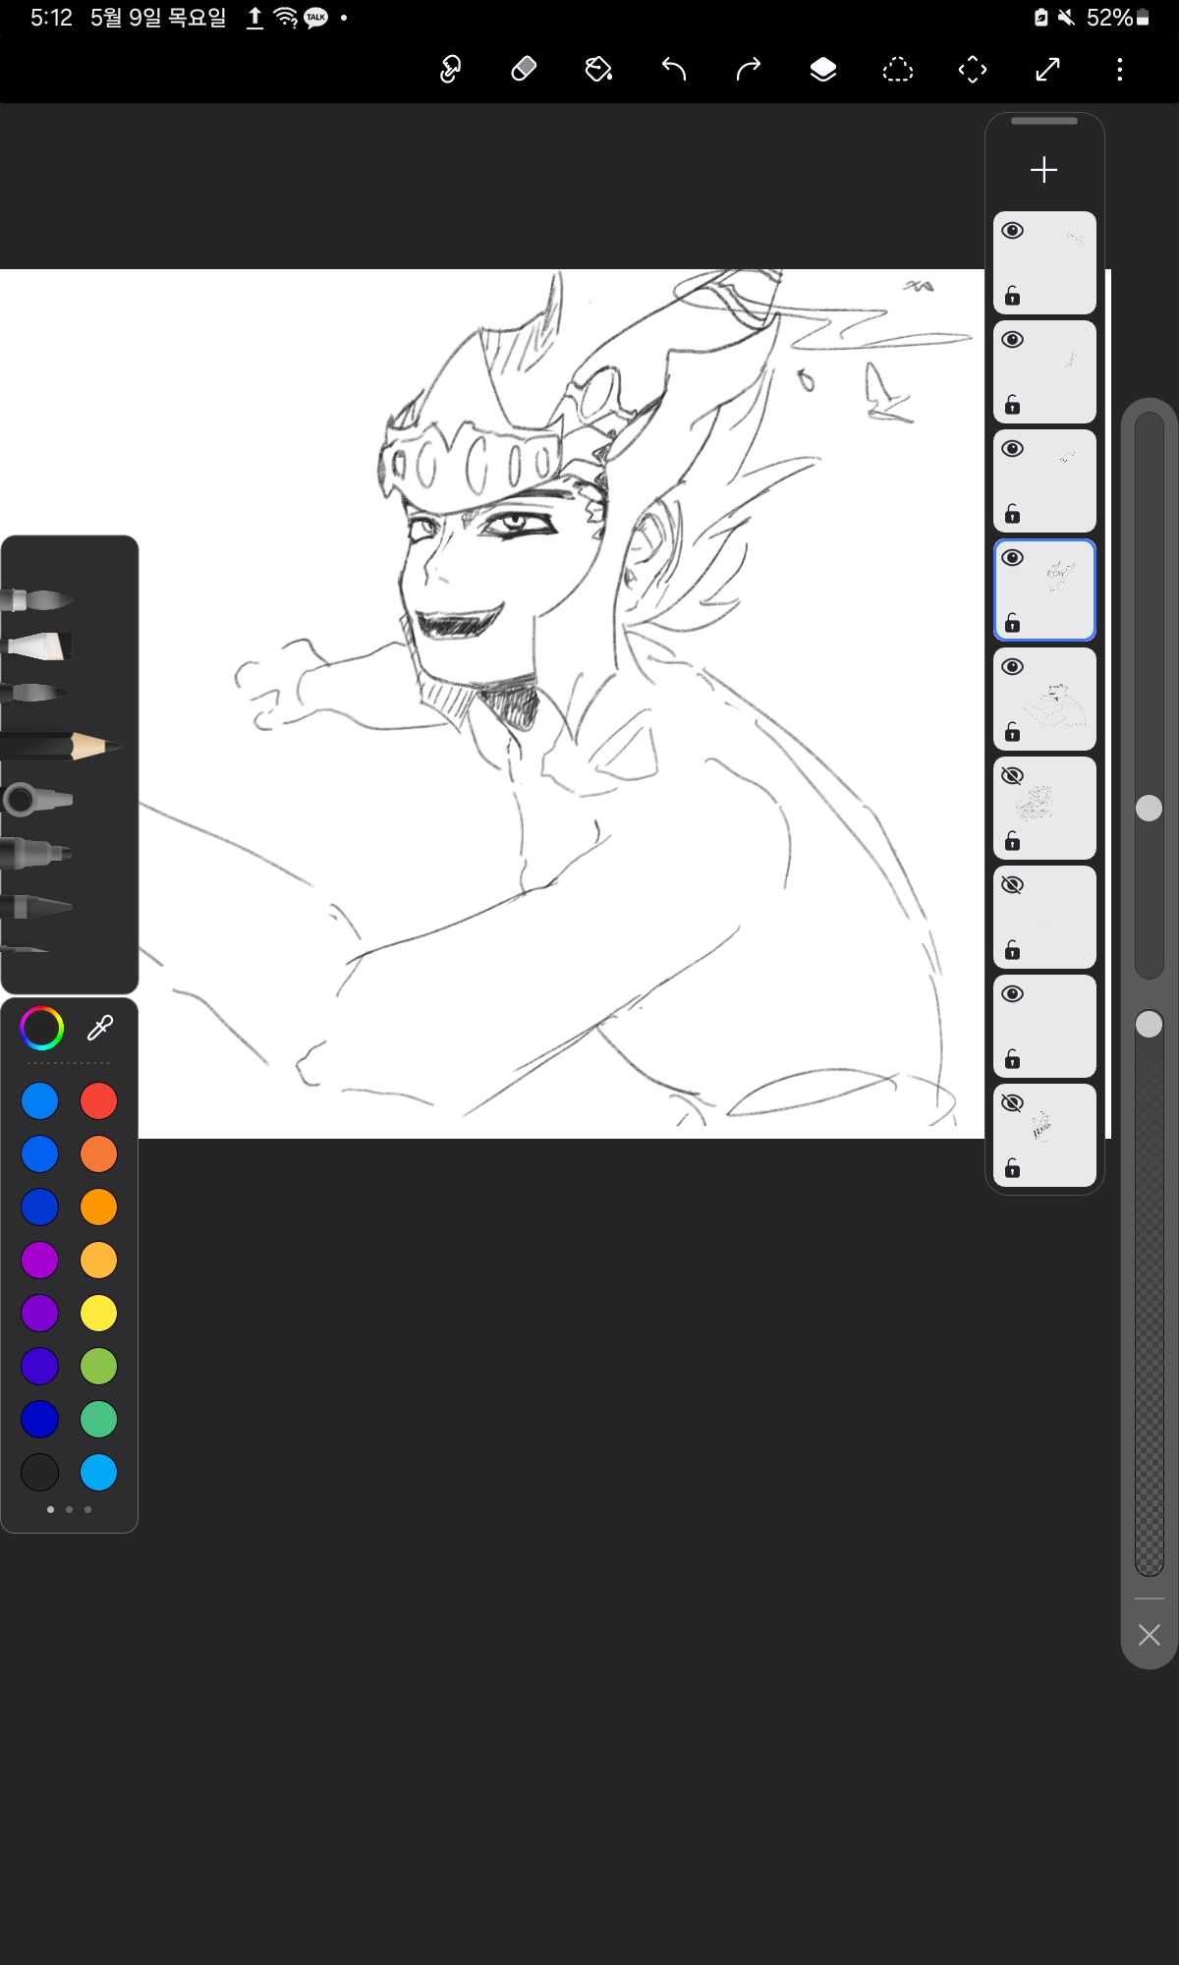The image size is (1179, 1965).
Task: Add a new layer with plus button
Action: click(1044, 170)
